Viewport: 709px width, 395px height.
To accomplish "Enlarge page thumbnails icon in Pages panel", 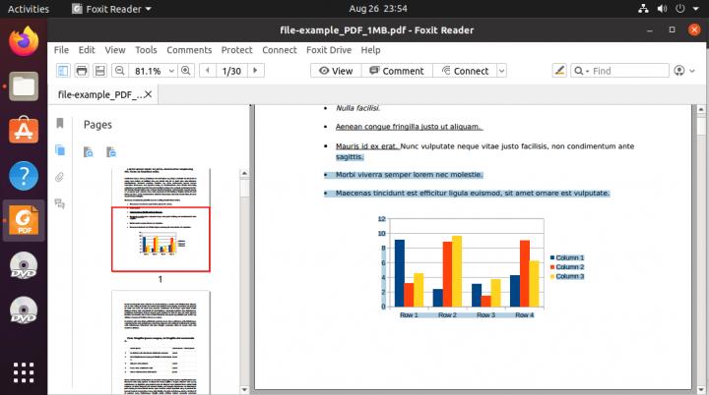I will click(89, 151).
